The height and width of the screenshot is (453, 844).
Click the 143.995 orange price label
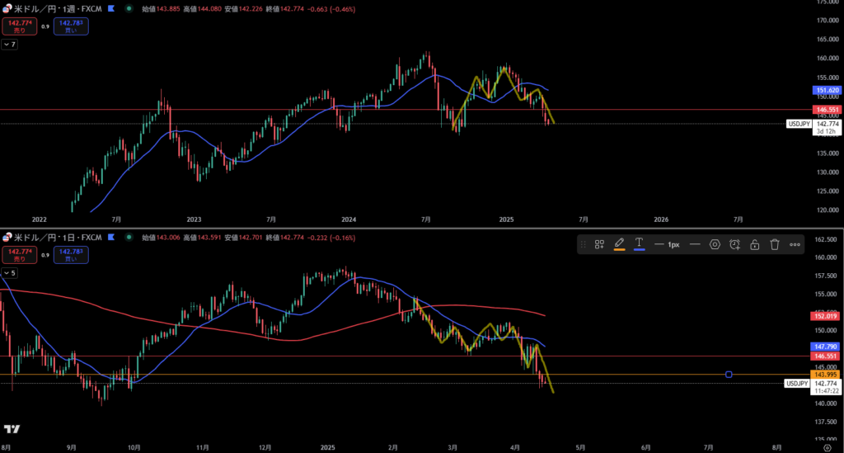[x=825, y=375]
